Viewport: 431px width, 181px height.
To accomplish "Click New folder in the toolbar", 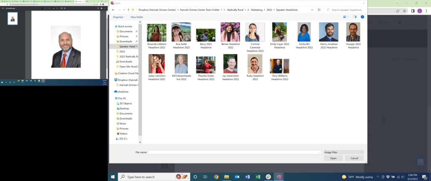I will coord(137,17).
